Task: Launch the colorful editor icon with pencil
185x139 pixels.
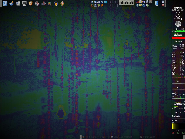Action: (50, 3)
